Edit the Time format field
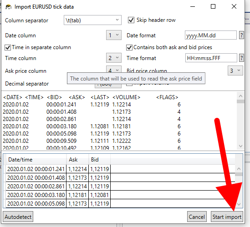The width and height of the screenshot is (250, 227). (x=211, y=58)
